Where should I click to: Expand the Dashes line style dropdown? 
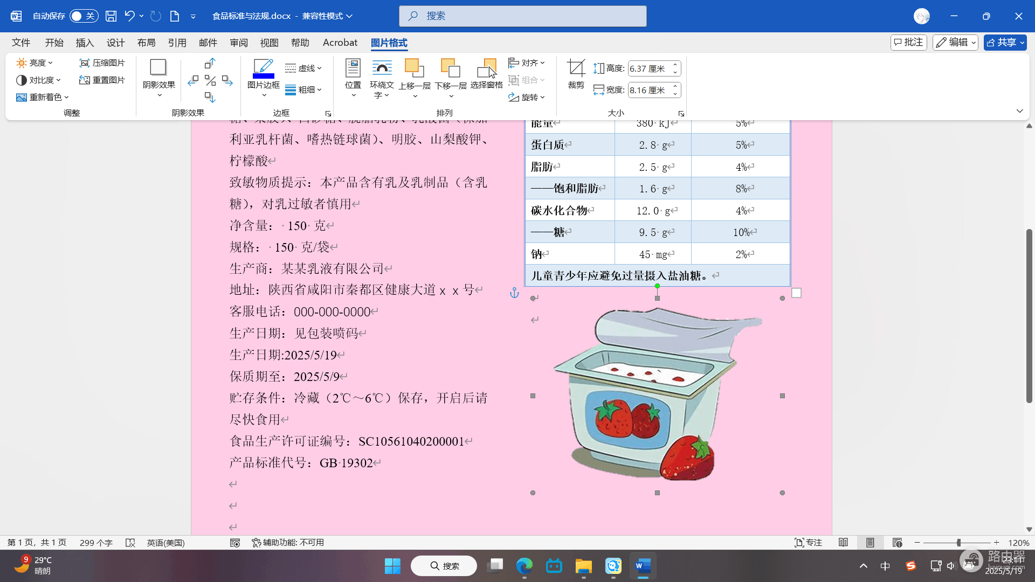click(303, 68)
